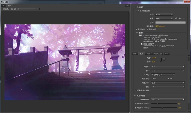
Task: Open the 纵横比 pixel aspect dropdown
Action: pos(163,75)
